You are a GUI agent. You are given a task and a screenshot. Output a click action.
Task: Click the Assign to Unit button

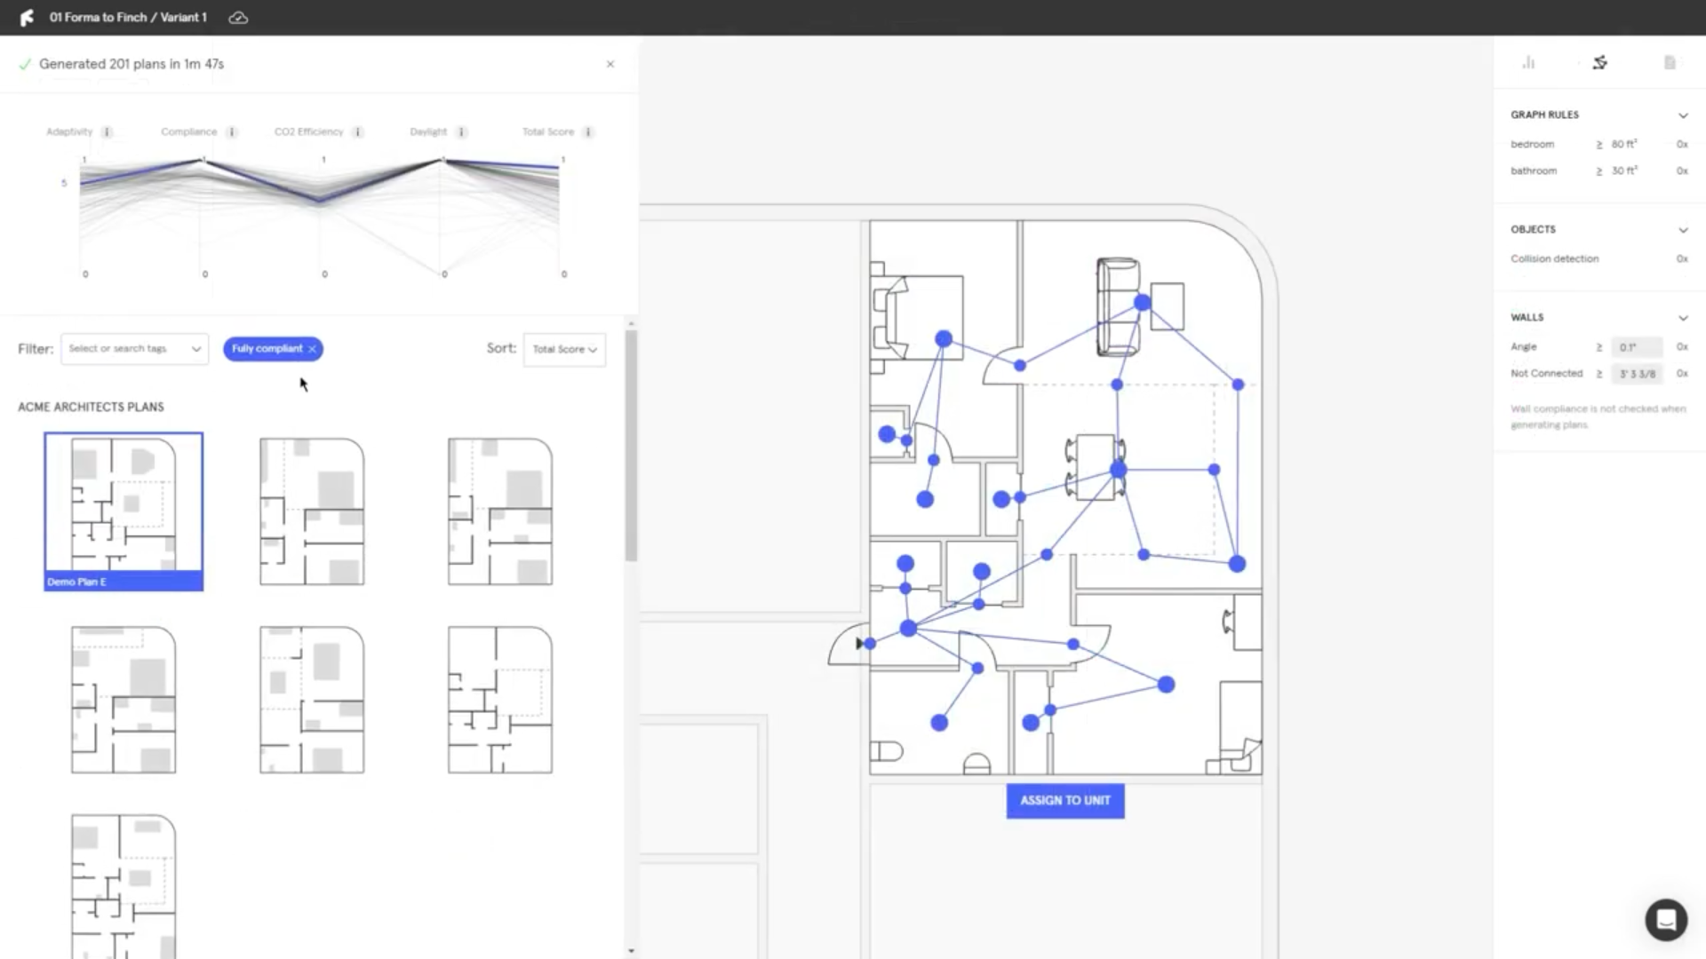click(1064, 800)
